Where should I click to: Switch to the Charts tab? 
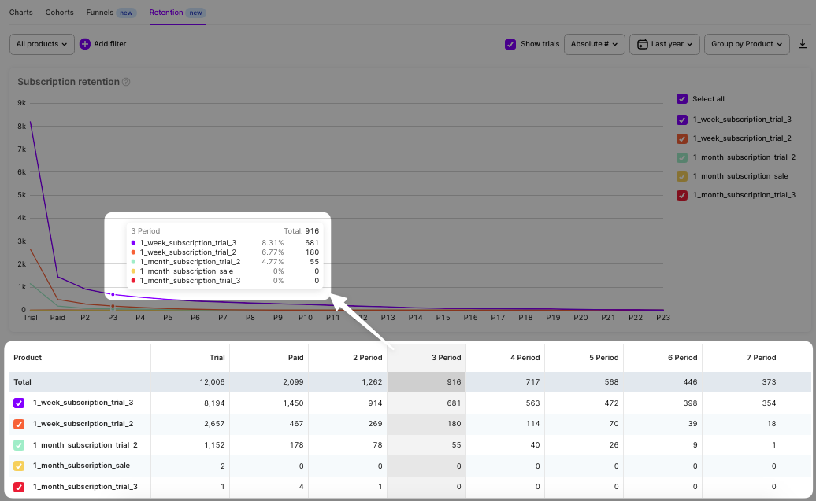click(x=20, y=13)
